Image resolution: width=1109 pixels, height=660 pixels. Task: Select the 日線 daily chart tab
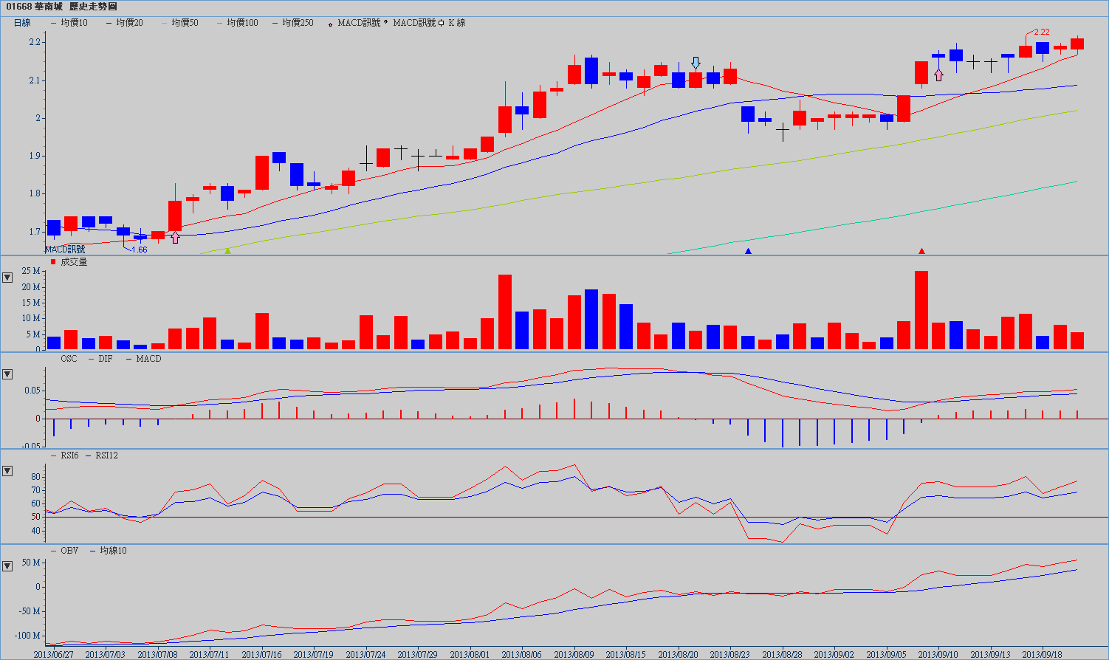click(22, 23)
